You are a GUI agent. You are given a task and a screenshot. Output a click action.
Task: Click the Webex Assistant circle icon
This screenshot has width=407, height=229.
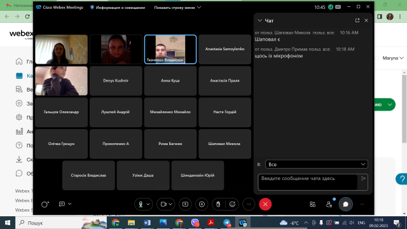45,204
